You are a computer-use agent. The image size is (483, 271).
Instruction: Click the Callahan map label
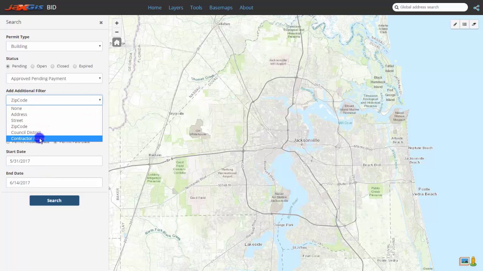pos(223,24)
